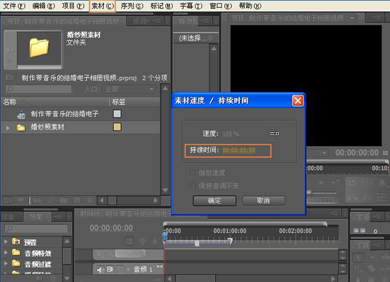Screen dimensions: 390x282
Task: Open the project panel flyout menu
Action: [x=158, y=20]
